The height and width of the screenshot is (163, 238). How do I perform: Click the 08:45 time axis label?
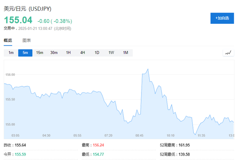139,135
